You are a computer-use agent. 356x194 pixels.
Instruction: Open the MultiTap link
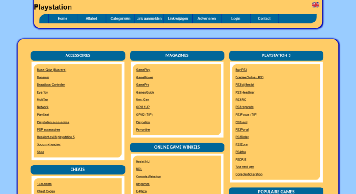(42, 100)
